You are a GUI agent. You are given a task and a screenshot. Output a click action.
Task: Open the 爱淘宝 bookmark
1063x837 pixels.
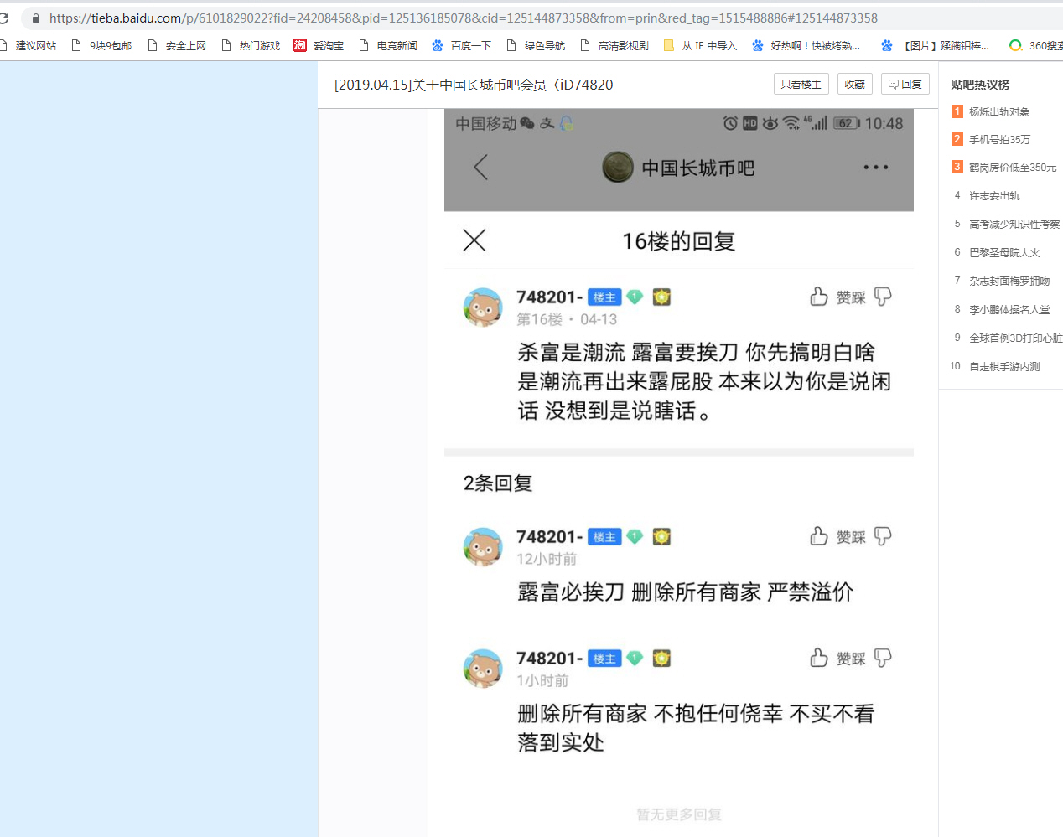(x=319, y=45)
